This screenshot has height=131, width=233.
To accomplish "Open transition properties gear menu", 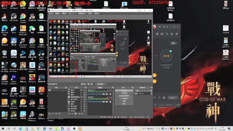I will pos(151,91).
